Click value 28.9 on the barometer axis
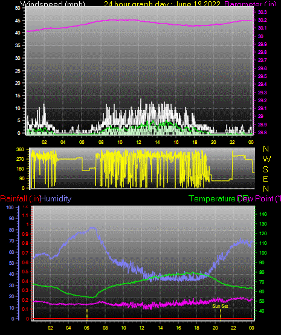Viewport: 281px width, 335px height. tap(262, 125)
